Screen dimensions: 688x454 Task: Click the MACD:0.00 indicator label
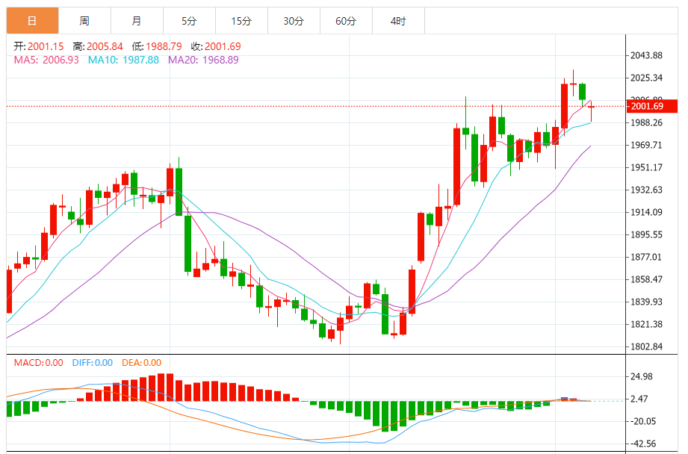[x=39, y=363]
